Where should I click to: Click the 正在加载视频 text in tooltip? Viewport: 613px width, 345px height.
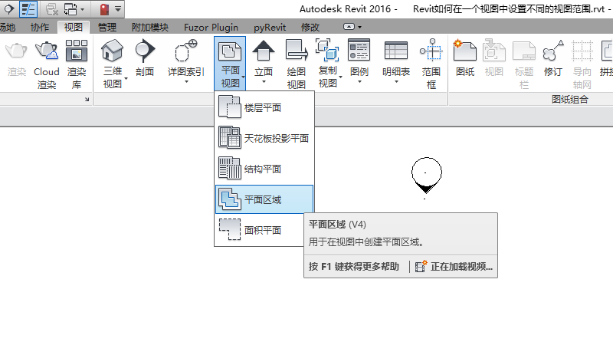462,266
